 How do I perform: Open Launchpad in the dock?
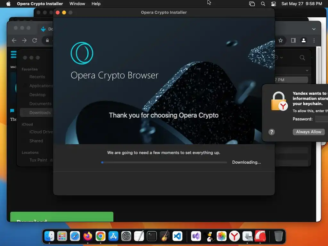[x=62, y=236]
